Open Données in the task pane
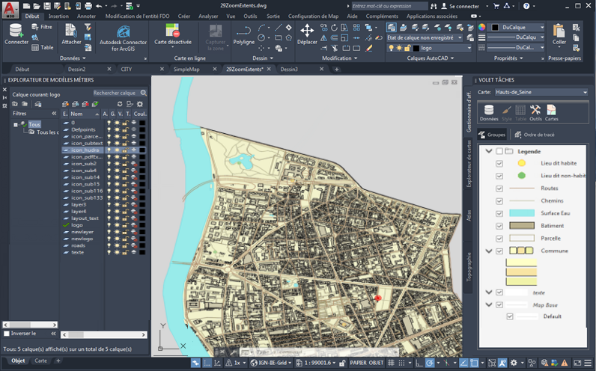This screenshot has width=596, height=371. pyautogui.click(x=489, y=112)
